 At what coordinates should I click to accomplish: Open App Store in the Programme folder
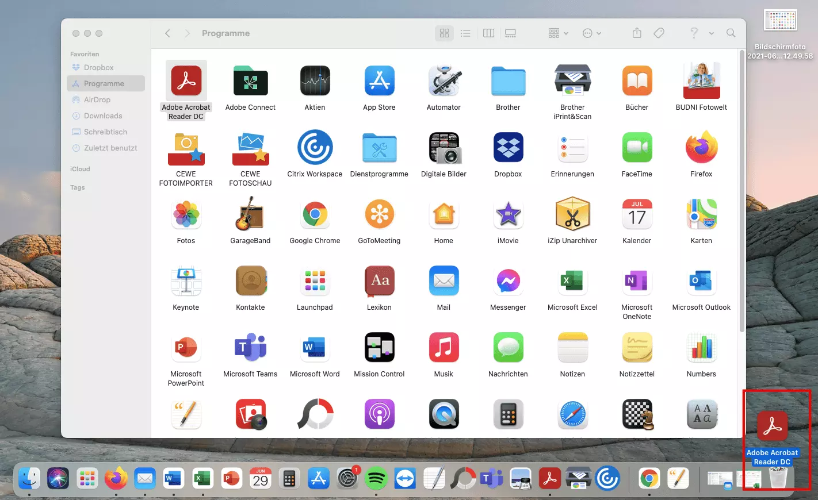point(379,81)
